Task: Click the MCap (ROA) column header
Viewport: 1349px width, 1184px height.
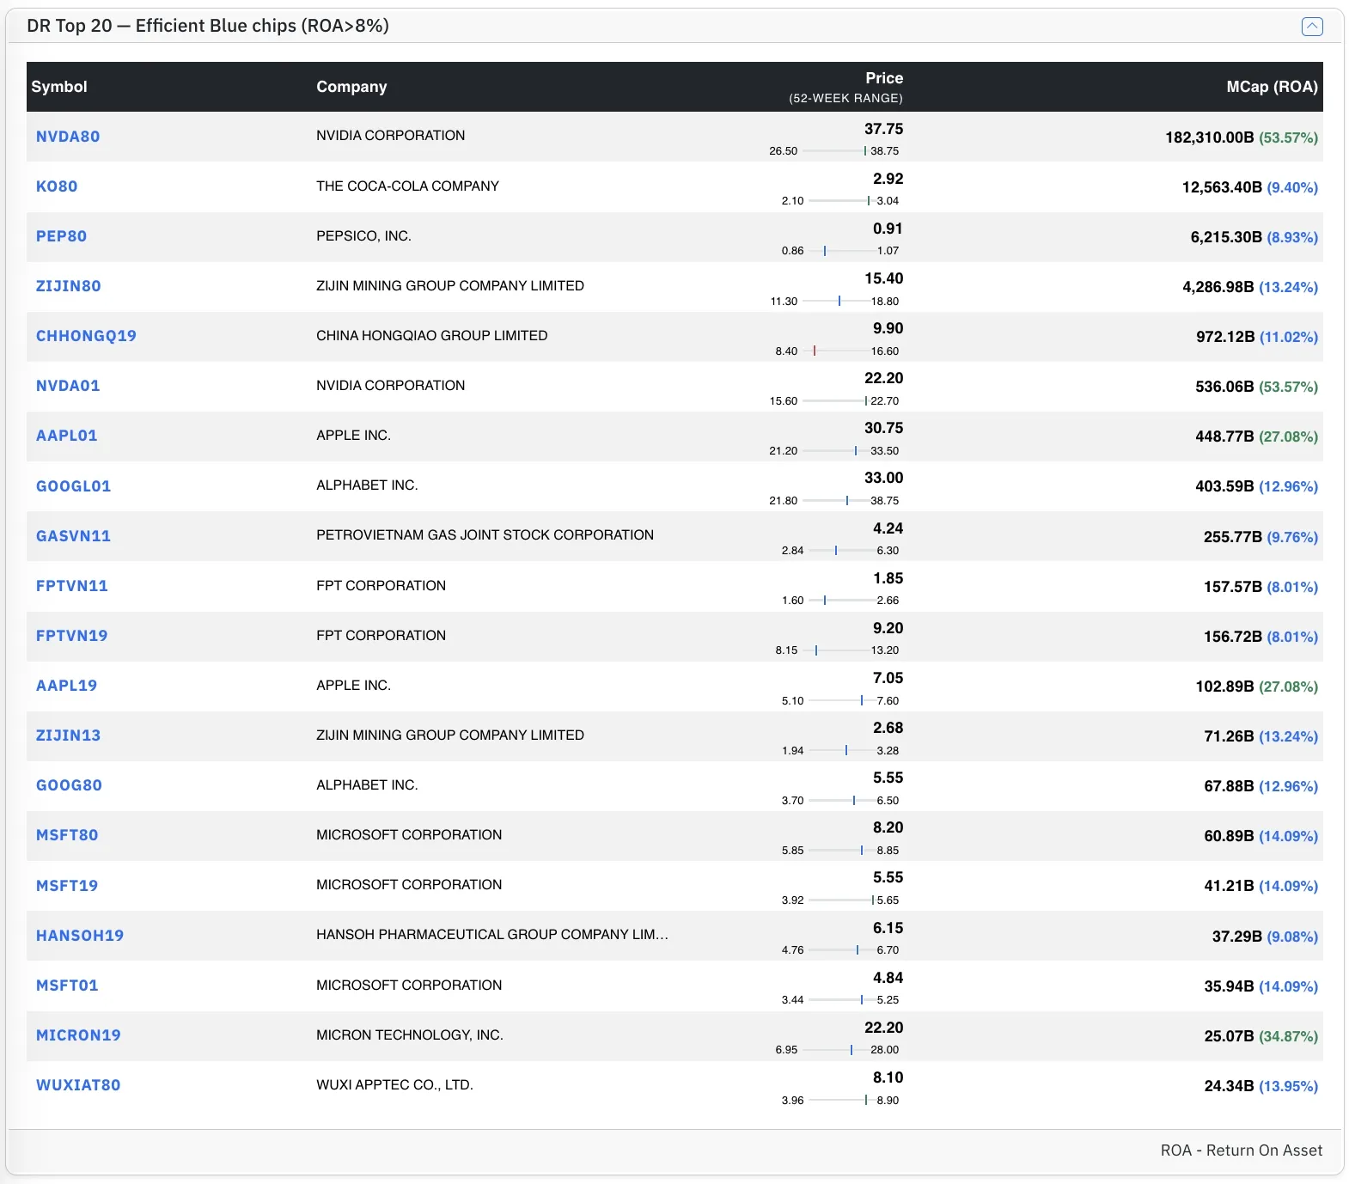Action: tap(1272, 87)
